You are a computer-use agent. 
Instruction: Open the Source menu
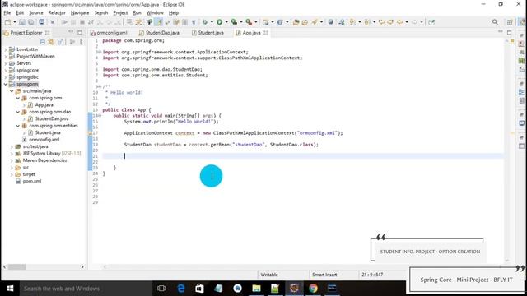[x=36, y=13]
